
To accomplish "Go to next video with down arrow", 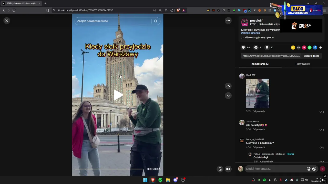I will pyautogui.click(x=228, y=96).
